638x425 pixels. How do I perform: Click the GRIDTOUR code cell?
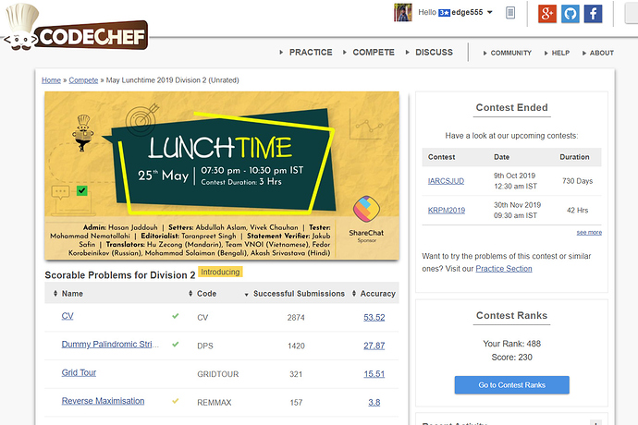218,374
